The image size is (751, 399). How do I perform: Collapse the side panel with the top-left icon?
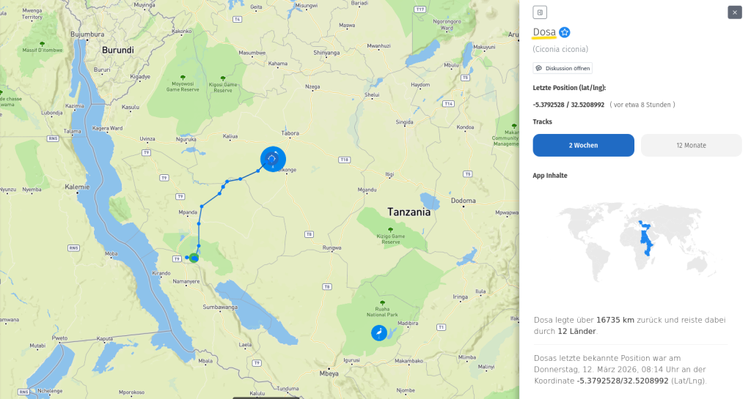point(540,12)
